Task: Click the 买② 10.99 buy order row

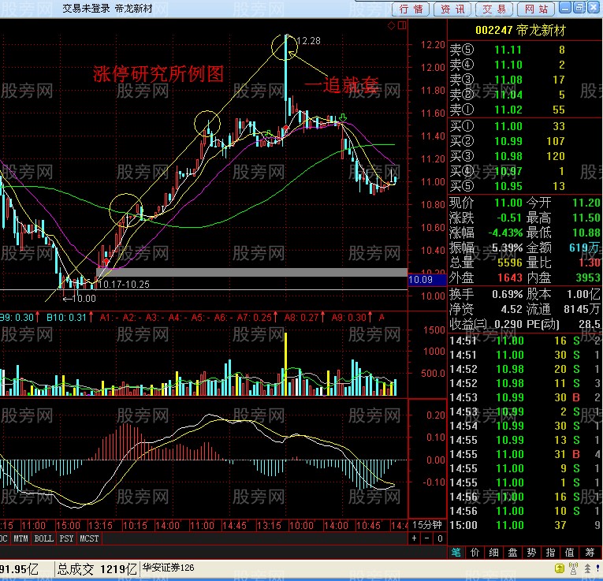Action: (x=525, y=141)
